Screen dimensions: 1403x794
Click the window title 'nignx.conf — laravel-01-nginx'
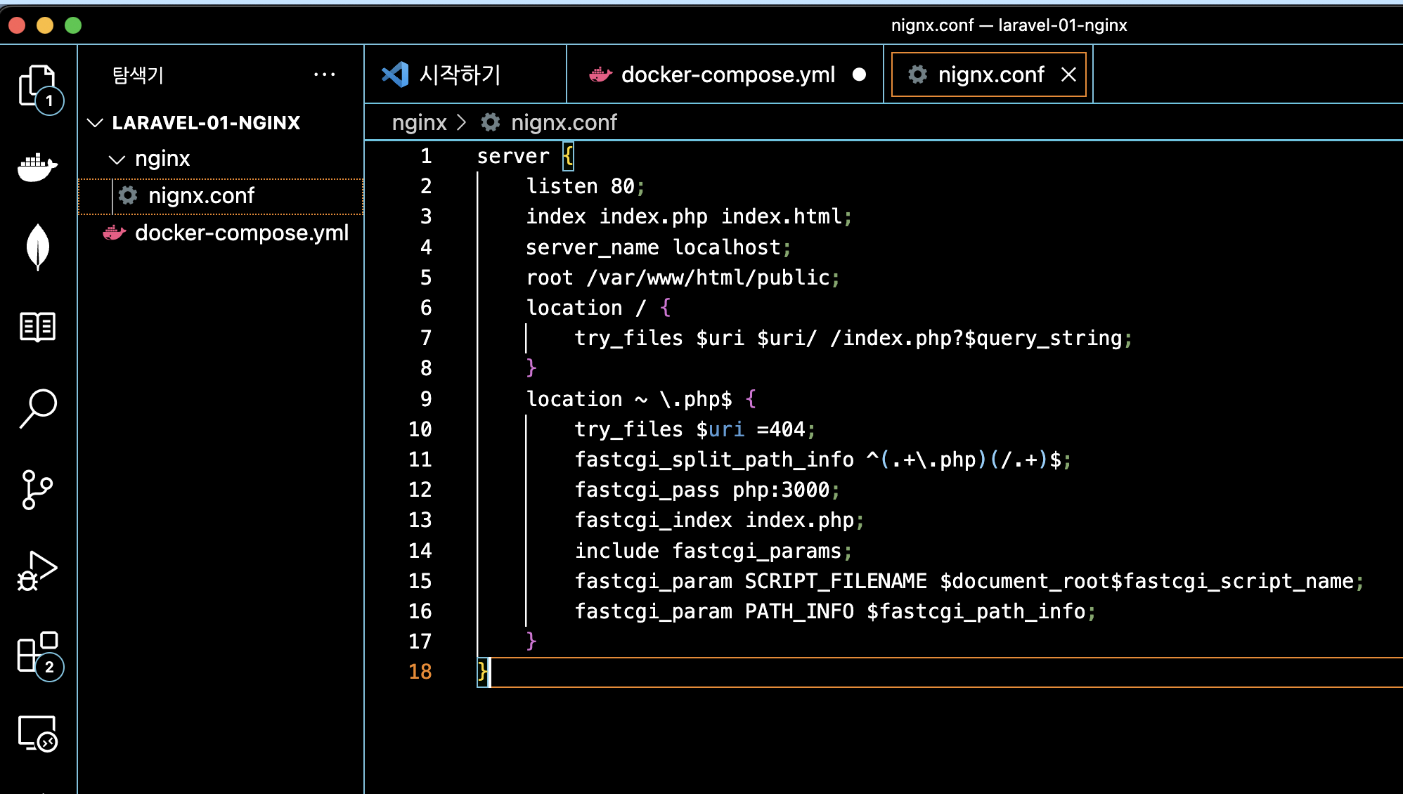pyautogui.click(x=1009, y=25)
